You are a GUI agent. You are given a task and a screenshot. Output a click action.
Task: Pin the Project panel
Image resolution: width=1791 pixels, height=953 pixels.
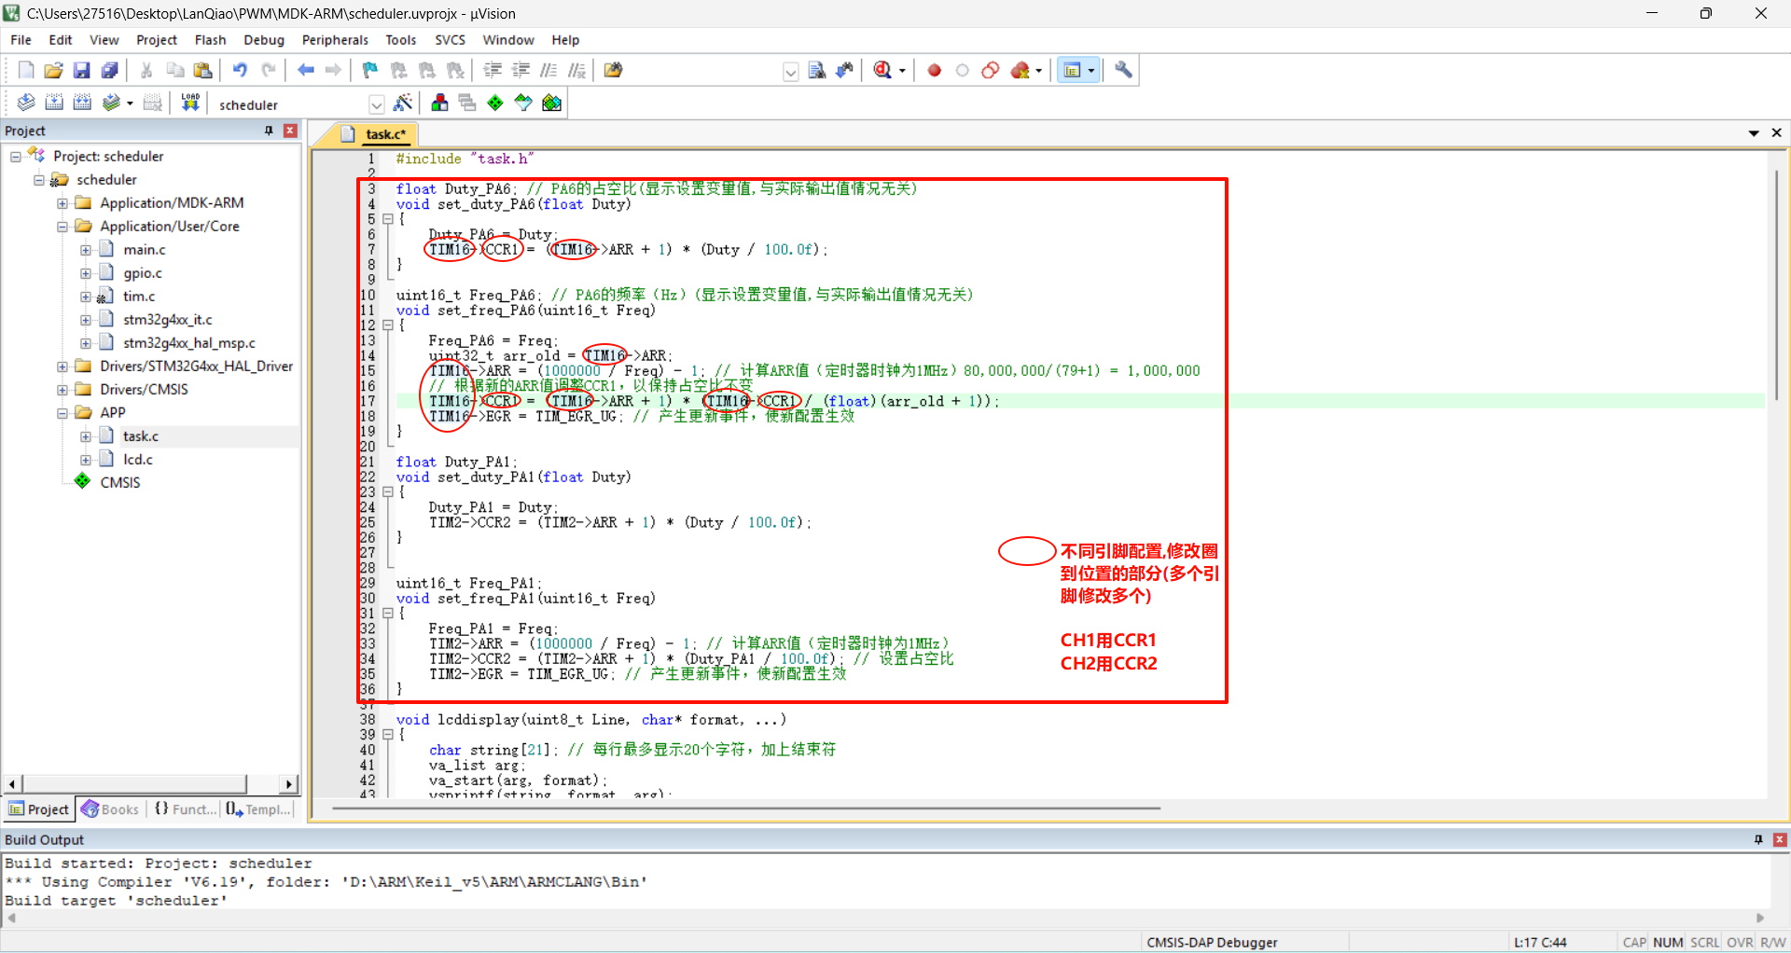coord(269,131)
